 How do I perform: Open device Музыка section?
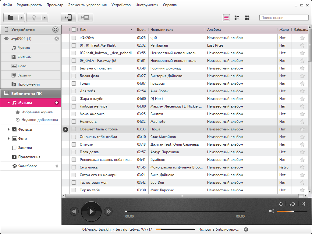[x=31, y=48]
